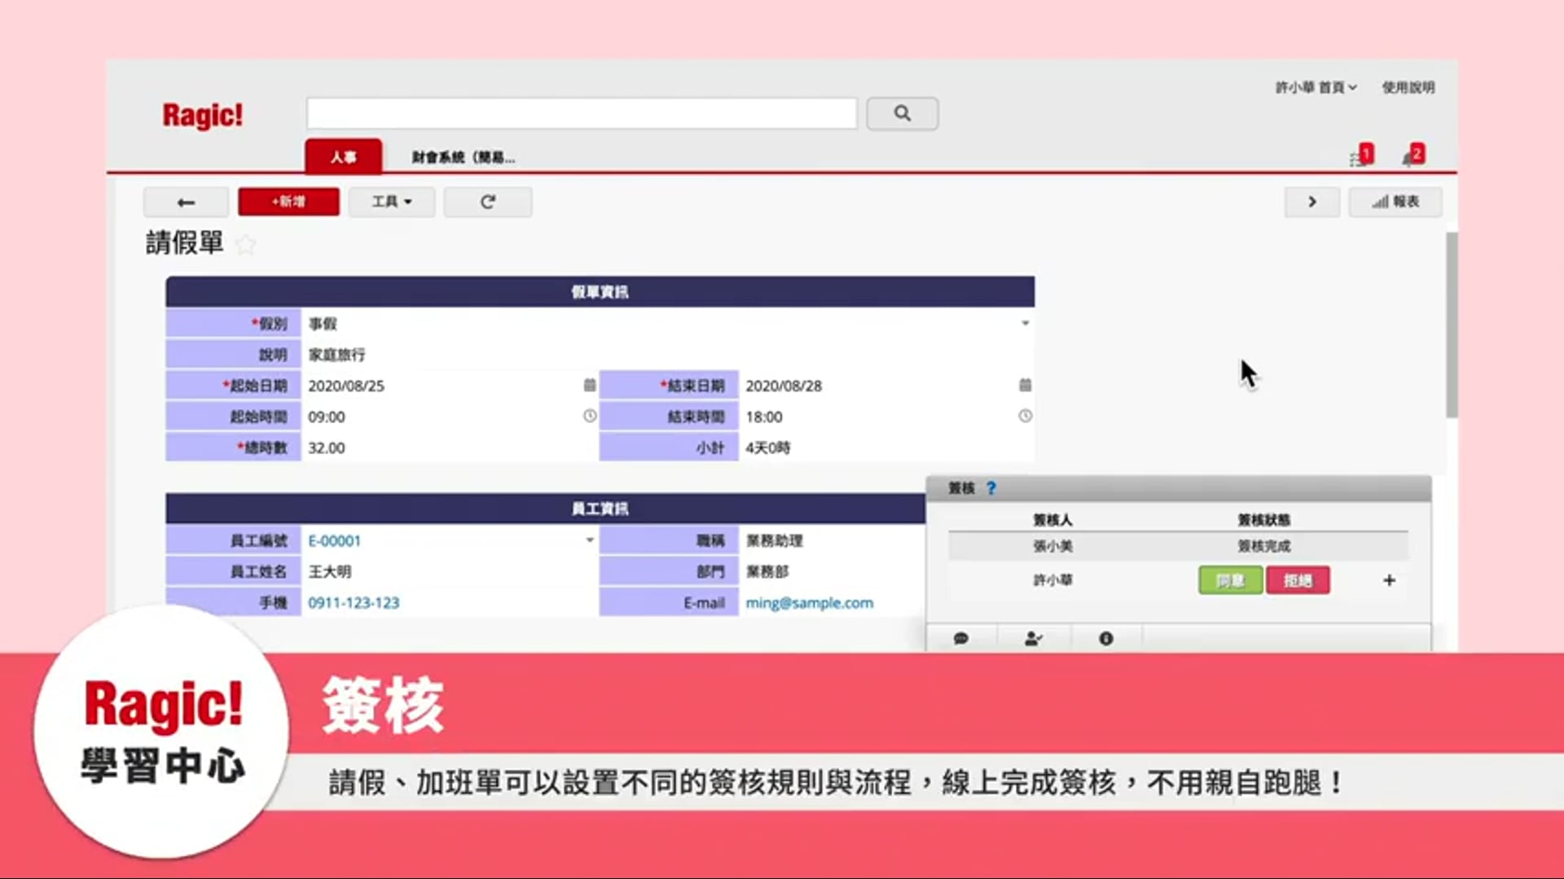Click the 總時數 value 32.00

327,448
